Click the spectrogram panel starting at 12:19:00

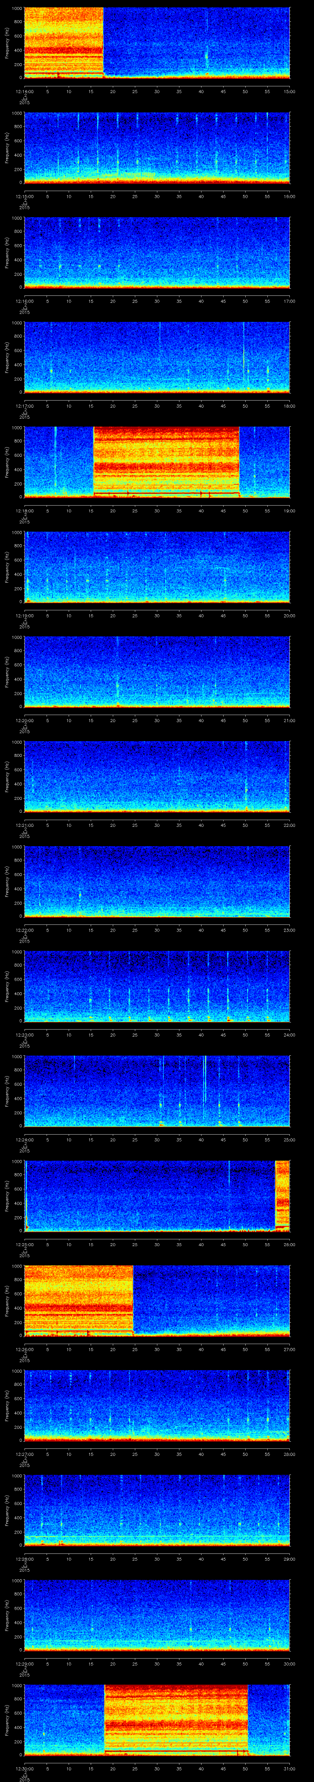[157, 567]
